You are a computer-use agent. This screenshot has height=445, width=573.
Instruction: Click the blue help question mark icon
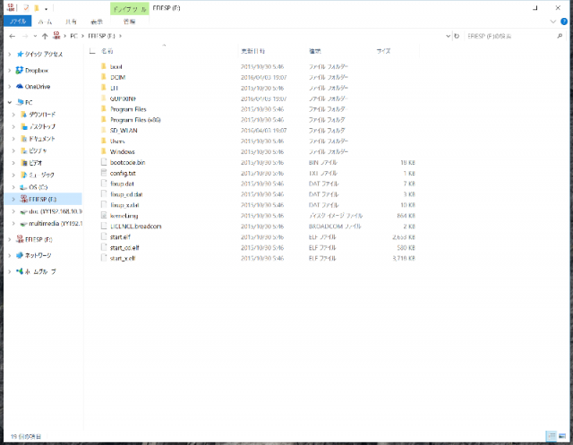(x=564, y=21)
